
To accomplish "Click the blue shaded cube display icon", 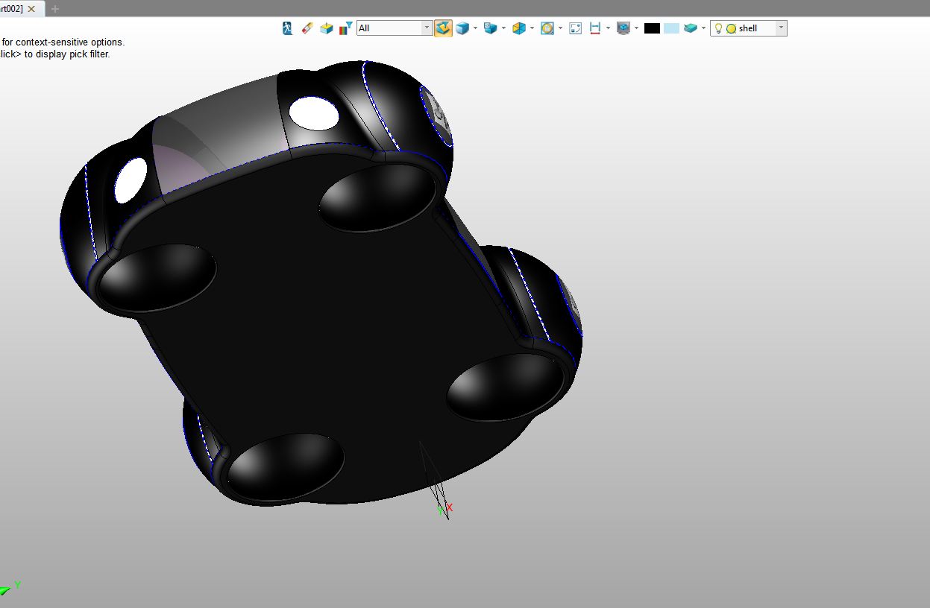I will (462, 28).
